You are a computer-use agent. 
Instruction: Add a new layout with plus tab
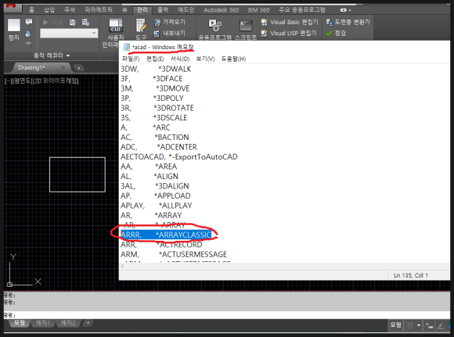[x=88, y=323]
